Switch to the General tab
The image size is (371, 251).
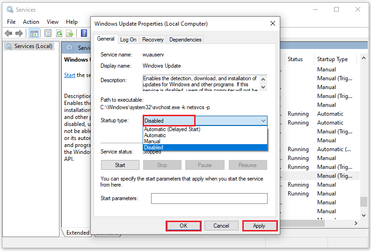106,39
